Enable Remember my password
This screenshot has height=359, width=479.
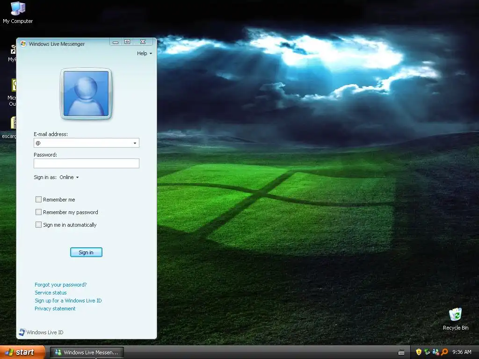tap(38, 212)
